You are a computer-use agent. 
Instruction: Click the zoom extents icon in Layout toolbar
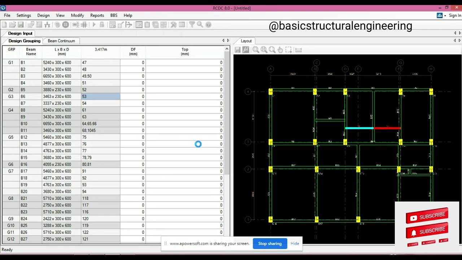pyautogui.click(x=264, y=50)
